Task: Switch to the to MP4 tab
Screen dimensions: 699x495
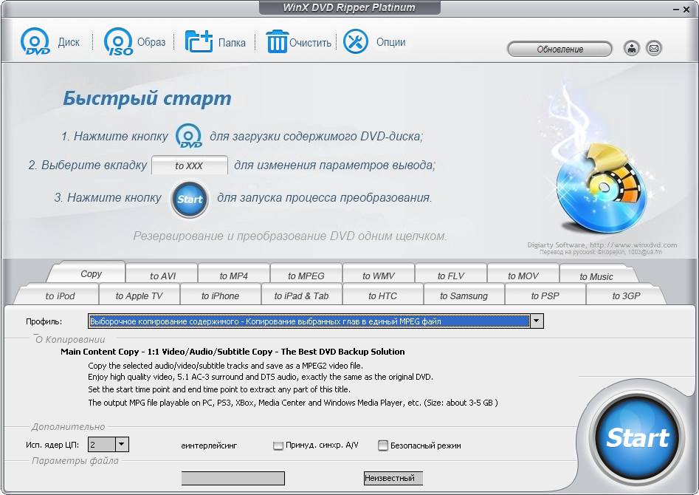Action: (233, 276)
